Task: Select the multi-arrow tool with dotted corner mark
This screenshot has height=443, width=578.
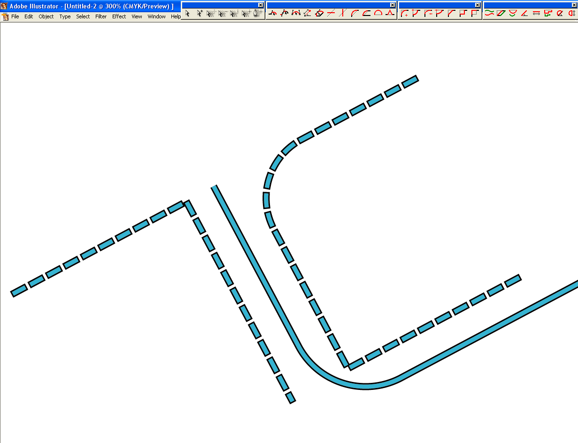Action: 212,13
